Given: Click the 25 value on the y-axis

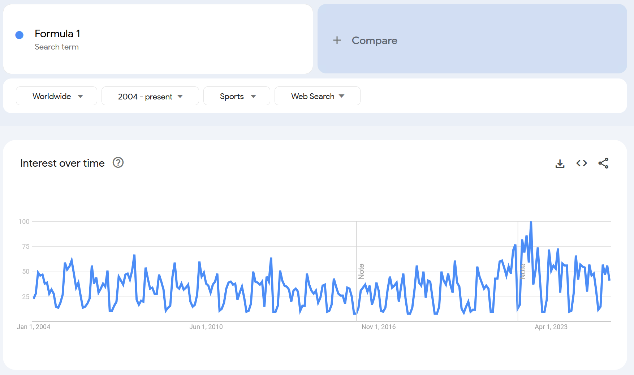Looking at the screenshot, I should tap(26, 297).
